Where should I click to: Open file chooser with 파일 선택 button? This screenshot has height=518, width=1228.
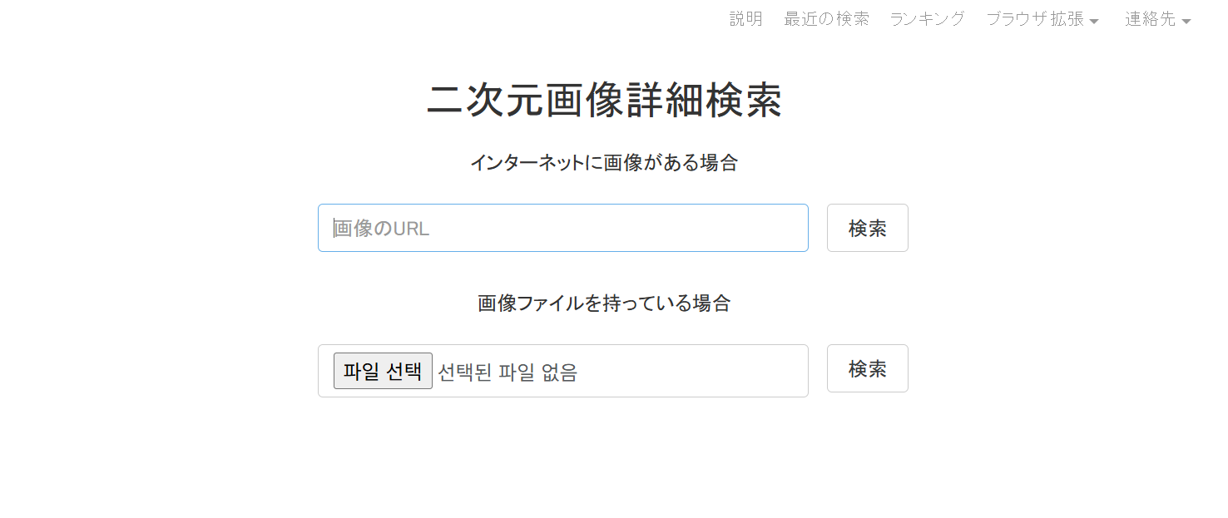(x=383, y=371)
